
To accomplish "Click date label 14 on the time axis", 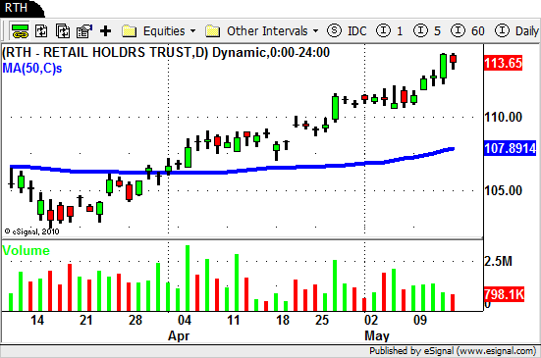I will 37,320.
